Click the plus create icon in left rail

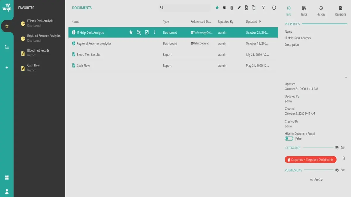click(7, 68)
